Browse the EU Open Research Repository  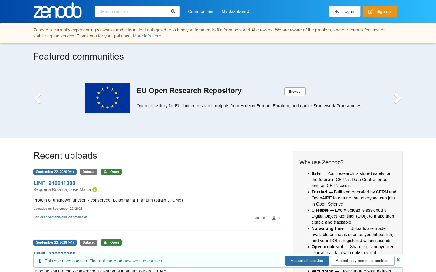tap(295, 92)
